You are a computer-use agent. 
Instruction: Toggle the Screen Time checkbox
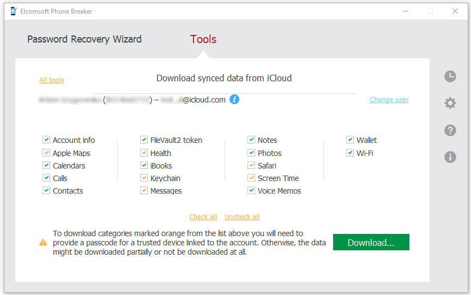coord(251,178)
